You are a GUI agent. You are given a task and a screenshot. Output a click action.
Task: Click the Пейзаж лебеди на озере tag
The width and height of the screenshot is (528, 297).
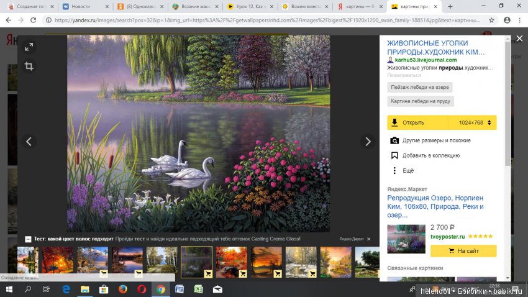(419, 88)
